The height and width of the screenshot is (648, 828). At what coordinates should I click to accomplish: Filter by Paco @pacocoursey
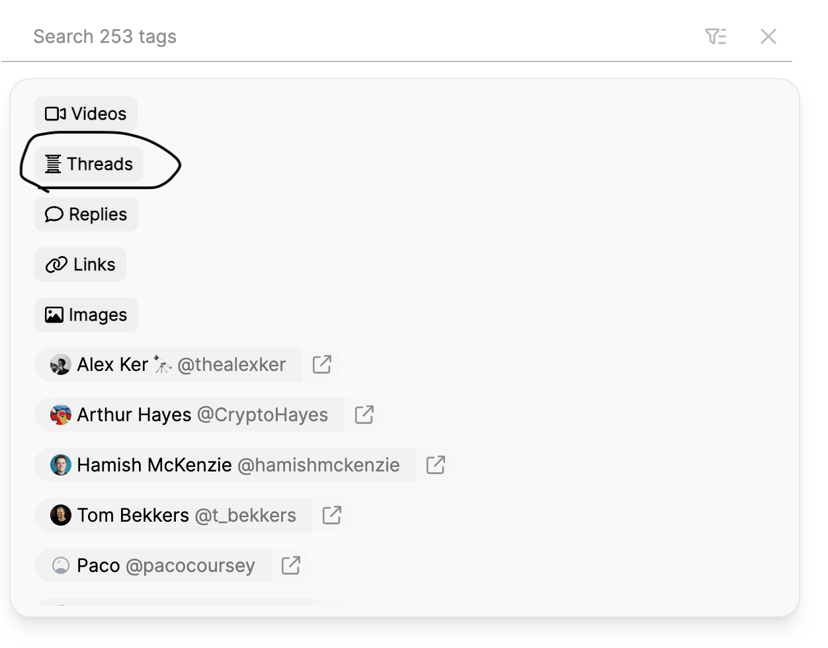153,565
